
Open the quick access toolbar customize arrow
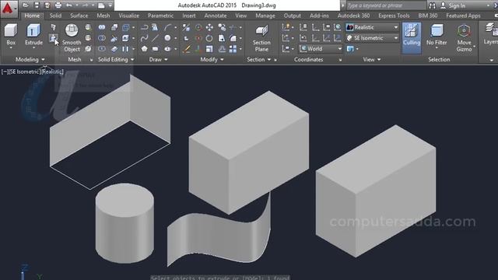pos(110,5)
